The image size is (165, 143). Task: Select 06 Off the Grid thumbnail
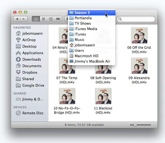pos(139,35)
